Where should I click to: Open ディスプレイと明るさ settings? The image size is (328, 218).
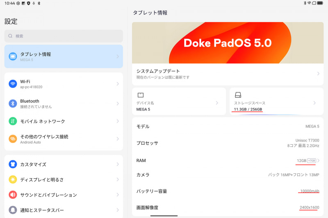coord(64,180)
